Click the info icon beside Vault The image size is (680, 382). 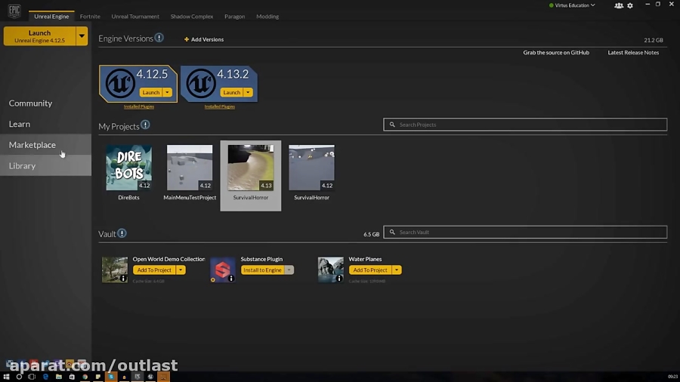click(x=122, y=233)
